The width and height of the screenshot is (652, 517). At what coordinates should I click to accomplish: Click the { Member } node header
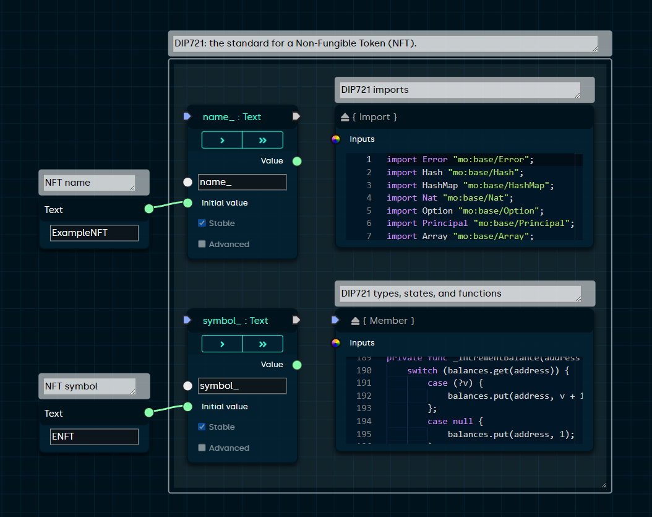click(465, 321)
